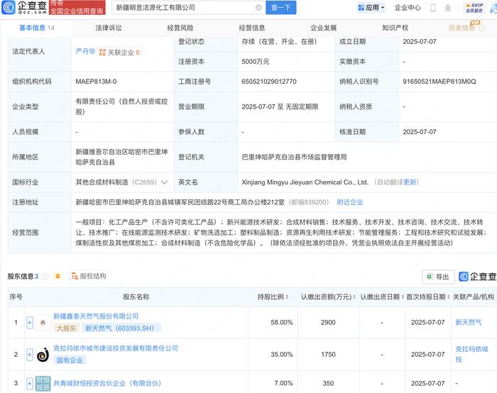The width and height of the screenshot is (497, 393).
Task: Expand row 3 Gongqingcheng shareholder details
Action: click(x=30, y=383)
